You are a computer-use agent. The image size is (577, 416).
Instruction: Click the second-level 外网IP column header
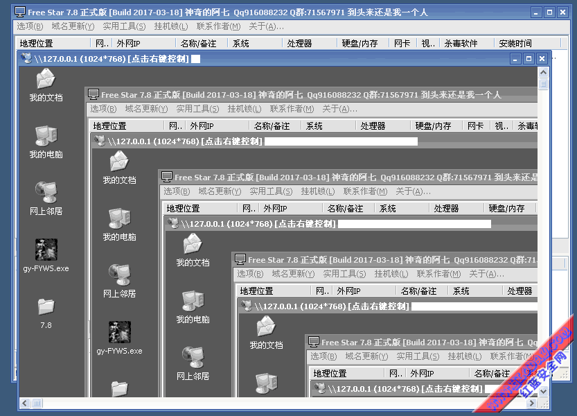217,126
